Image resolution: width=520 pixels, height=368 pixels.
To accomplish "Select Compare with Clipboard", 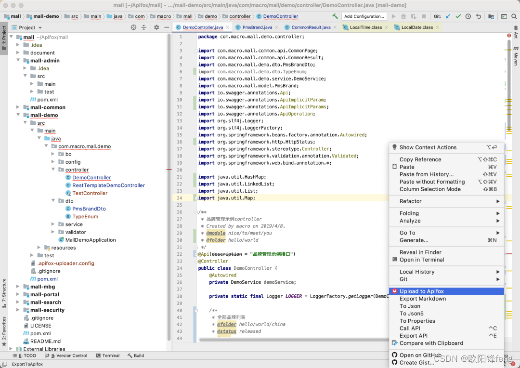I will click(446, 343).
